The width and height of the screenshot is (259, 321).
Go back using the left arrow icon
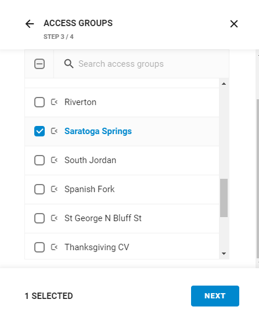(x=30, y=24)
